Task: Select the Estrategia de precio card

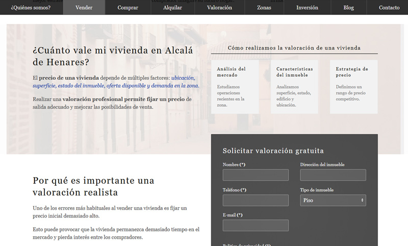Action: pos(353,87)
